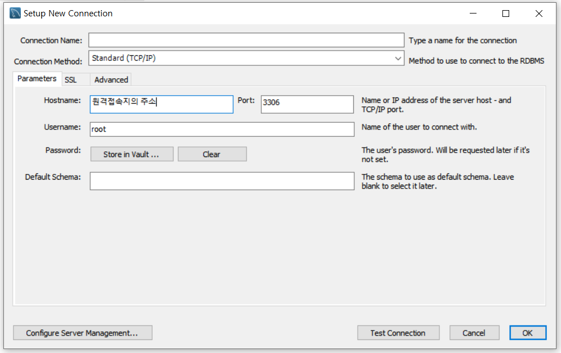The width and height of the screenshot is (561, 353).
Task: Click the 'Type a name for the connection' hint
Action: tap(462, 41)
